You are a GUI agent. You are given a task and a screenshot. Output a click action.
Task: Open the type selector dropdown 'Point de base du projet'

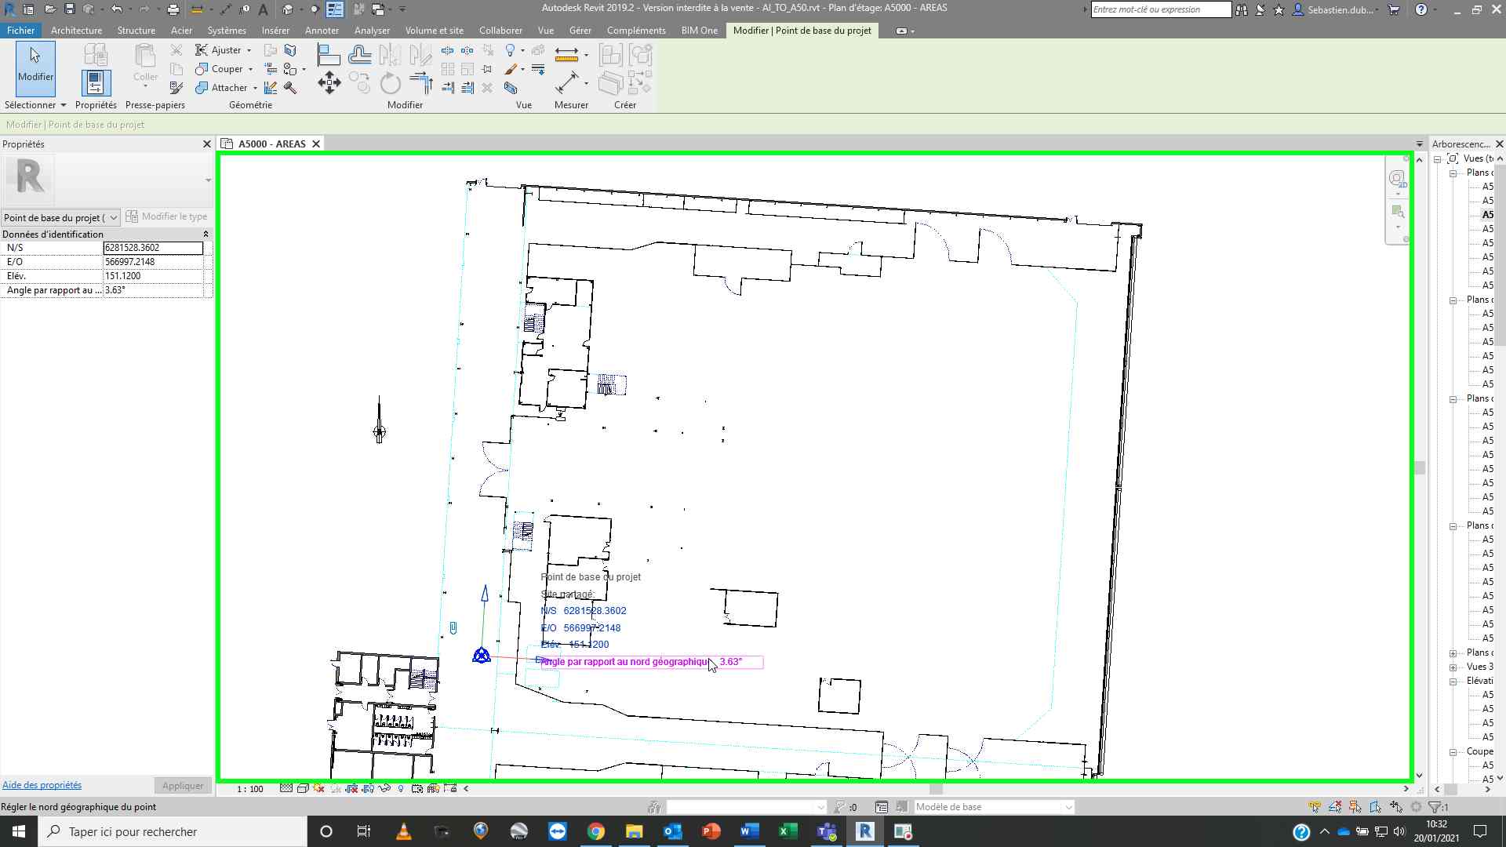(x=60, y=217)
